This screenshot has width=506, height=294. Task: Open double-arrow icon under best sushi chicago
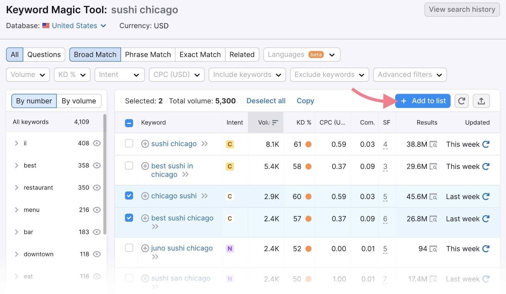155,227
